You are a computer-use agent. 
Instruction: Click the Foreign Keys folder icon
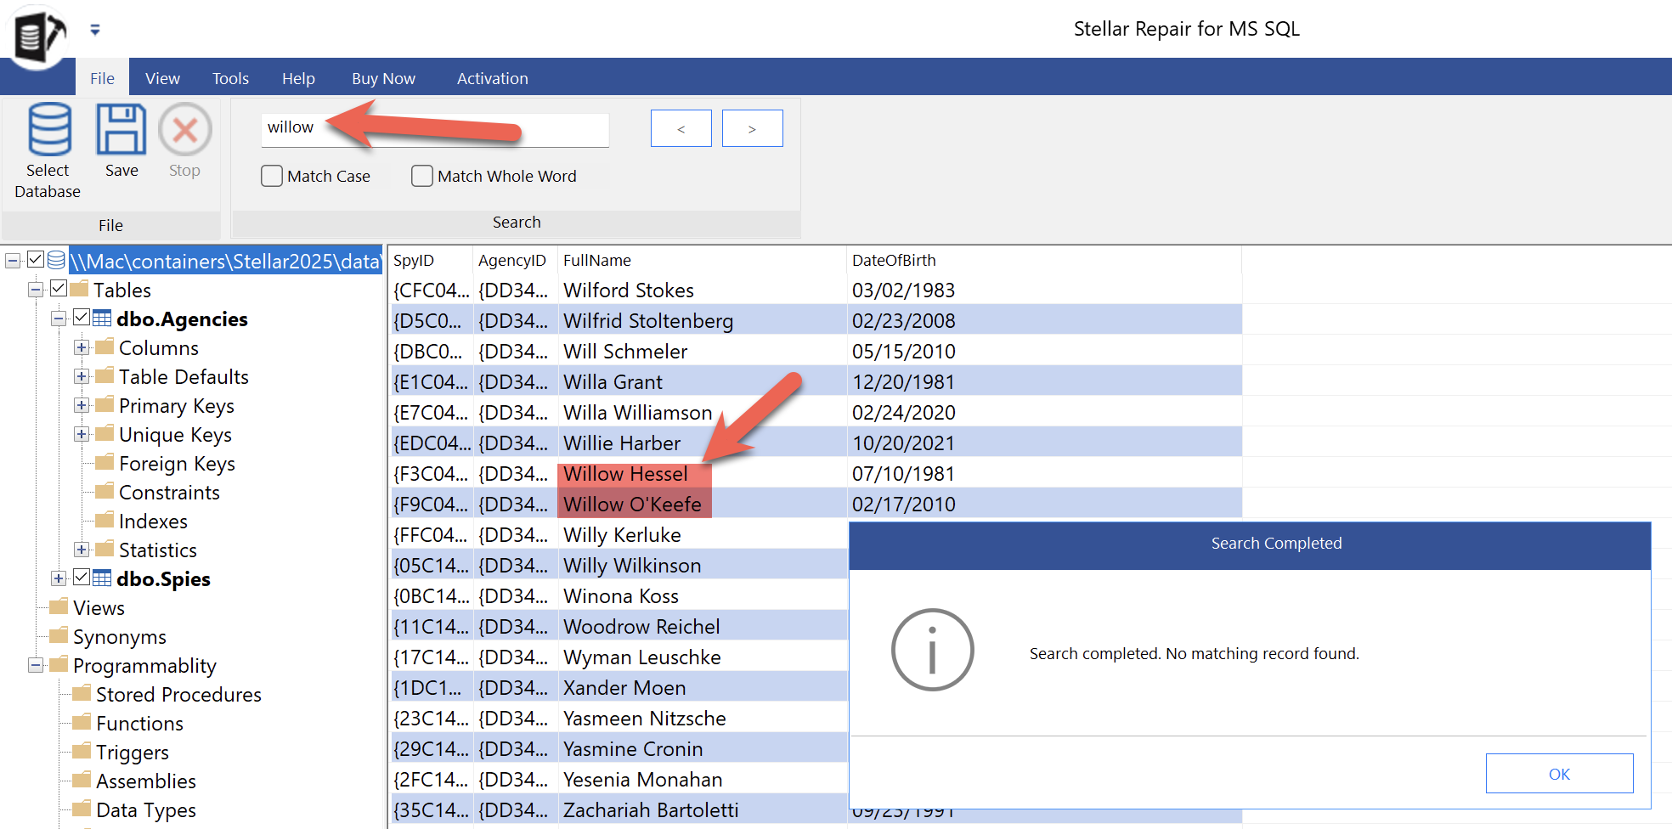(x=105, y=462)
